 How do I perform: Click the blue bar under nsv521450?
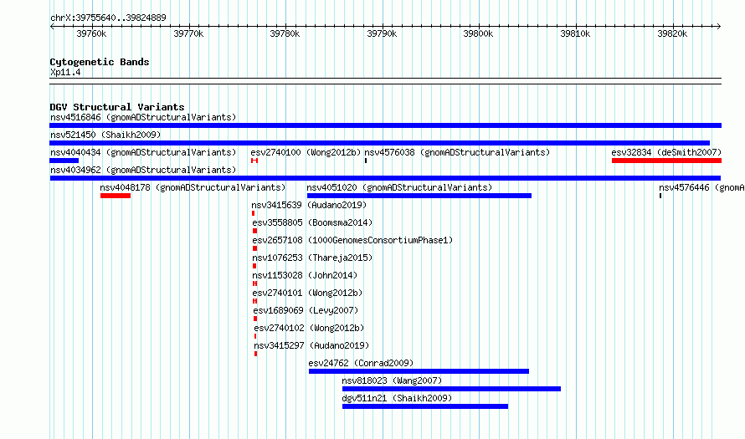[x=380, y=143]
